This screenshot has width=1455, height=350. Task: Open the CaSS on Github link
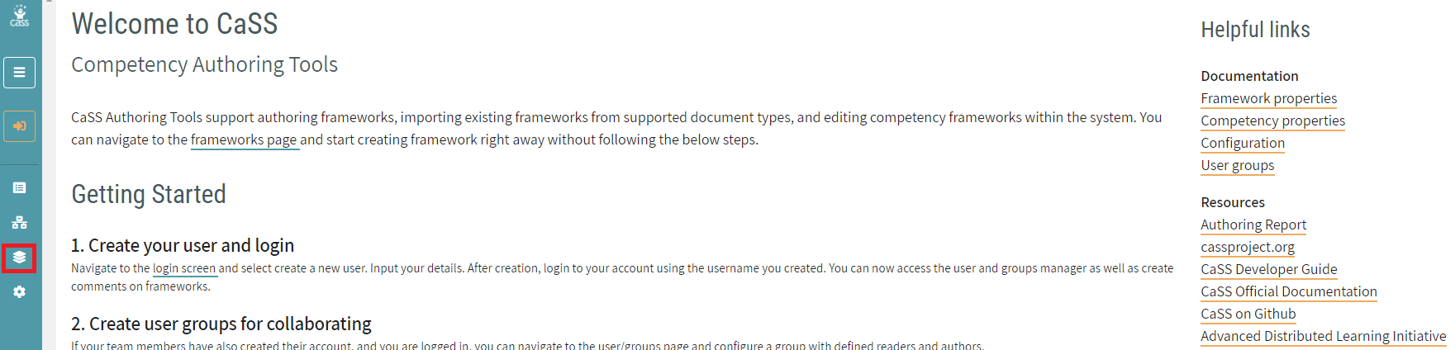pos(1248,314)
